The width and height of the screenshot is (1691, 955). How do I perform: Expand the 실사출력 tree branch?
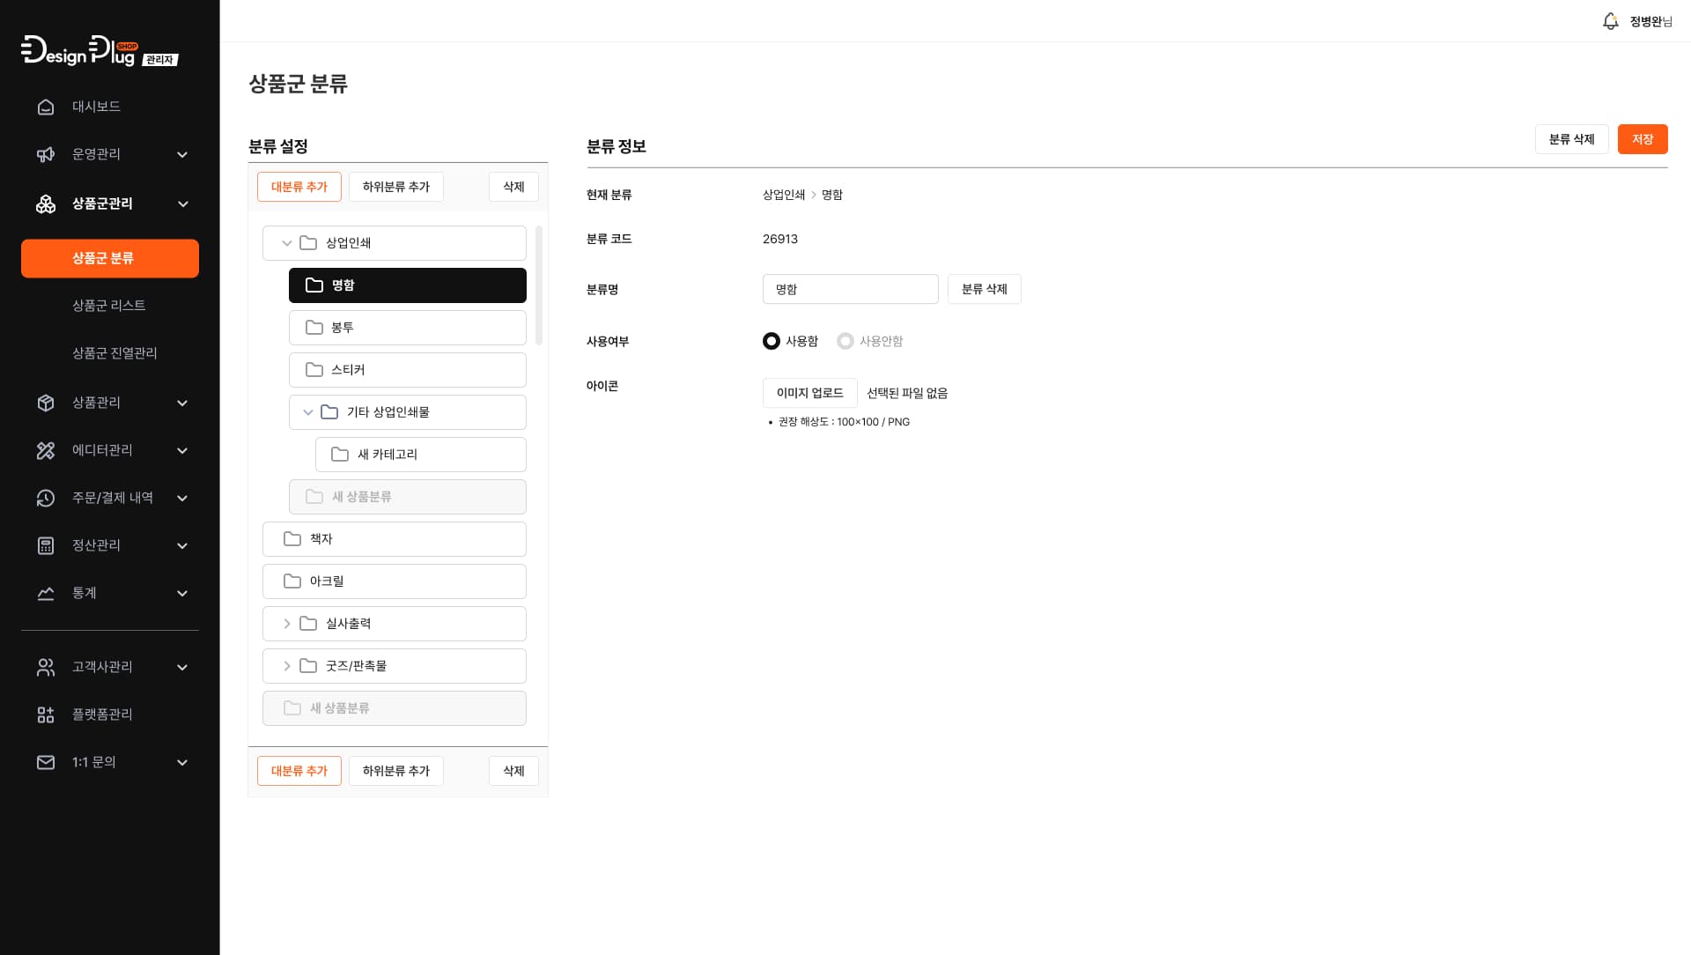[286, 623]
